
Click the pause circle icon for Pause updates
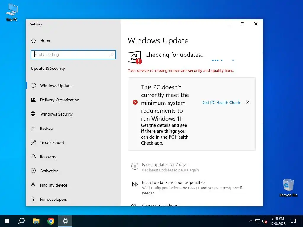click(x=135, y=166)
